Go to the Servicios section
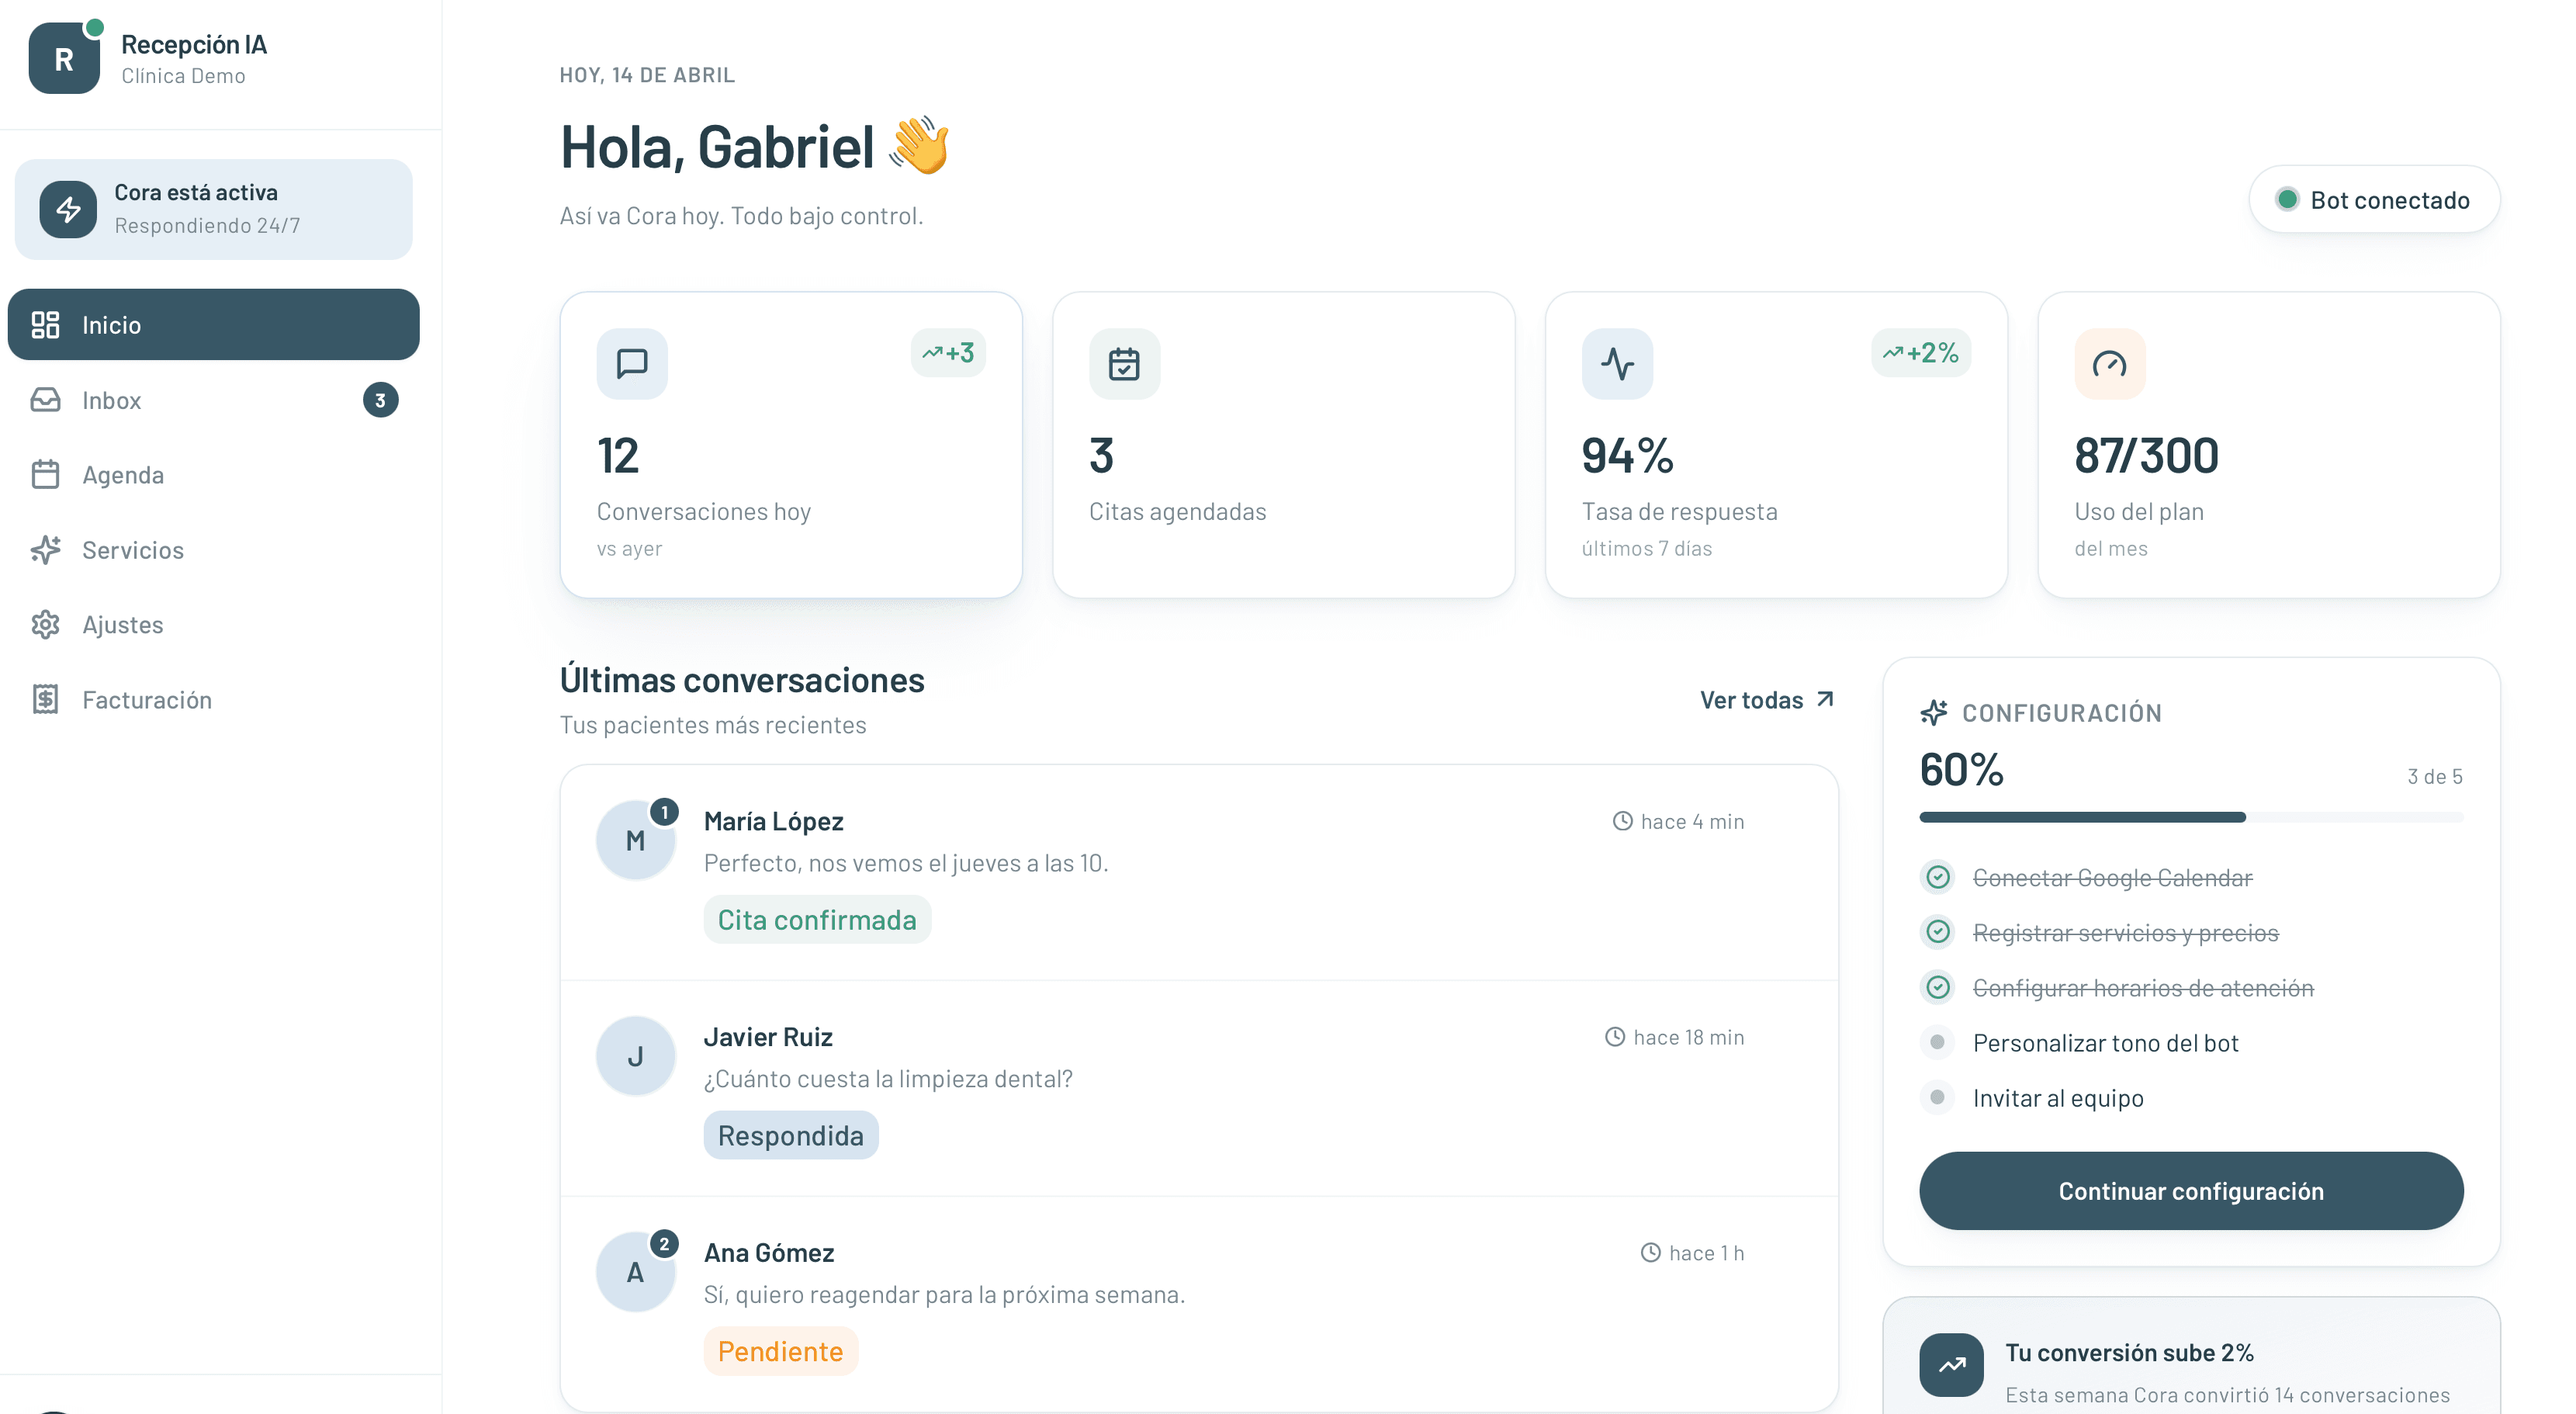The height and width of the screenshot is (1414, 2576). [213, 550]
